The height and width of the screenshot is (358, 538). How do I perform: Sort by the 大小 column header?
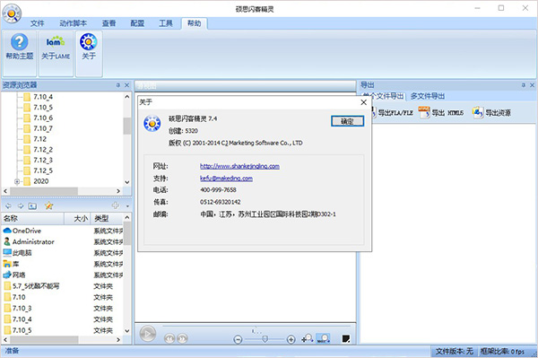coord(77,218)
